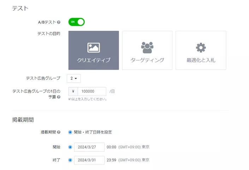Open end date picker showing 2024/3/31
Image resolution: width=249 pixels, height=170 pixels.
coord(89,160)
